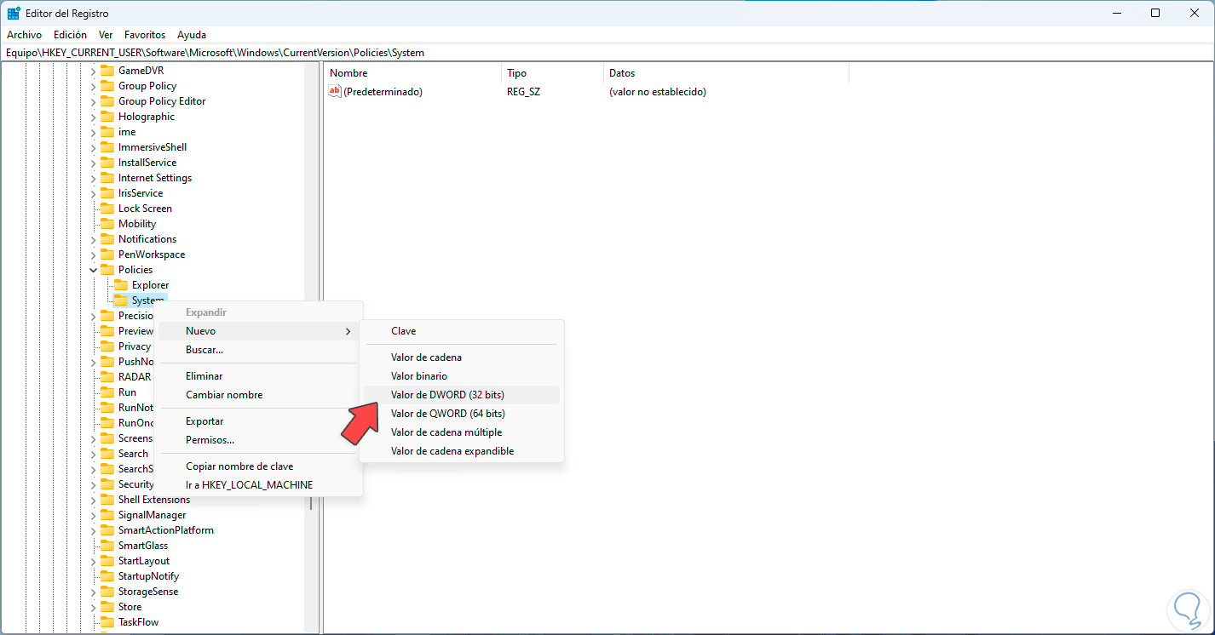Click the Privacy folder icon
The image size is (1215, 635).
tap(107, 346)
